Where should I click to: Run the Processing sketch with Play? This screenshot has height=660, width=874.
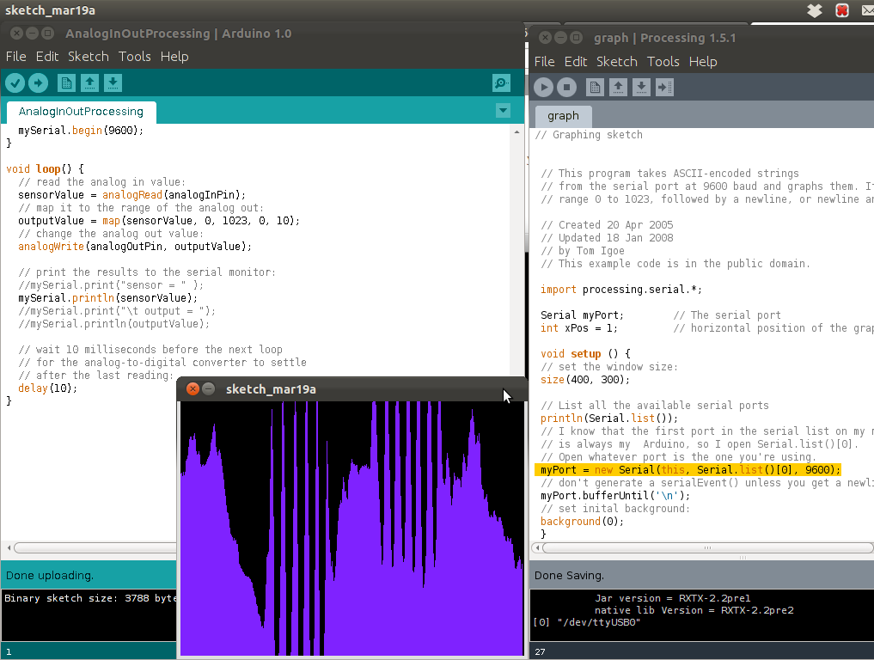[x=543, y=87]
